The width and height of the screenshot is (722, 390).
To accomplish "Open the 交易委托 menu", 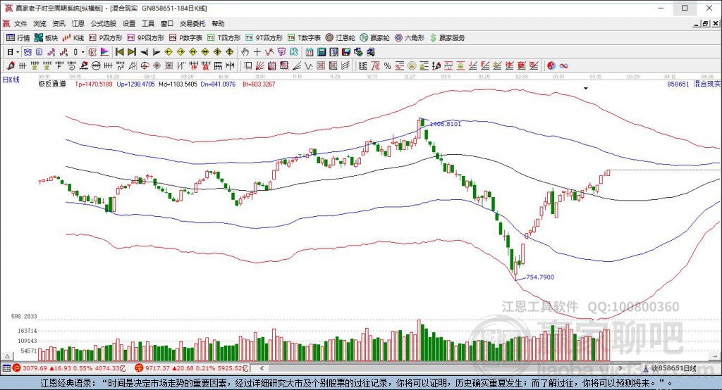I will [192, 23].
